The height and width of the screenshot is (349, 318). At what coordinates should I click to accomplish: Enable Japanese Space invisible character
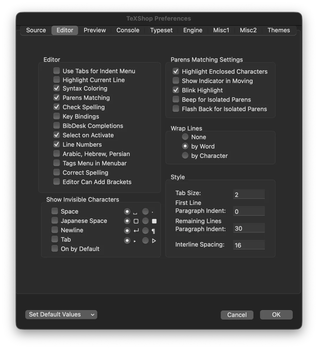click(x=55, y=220)
